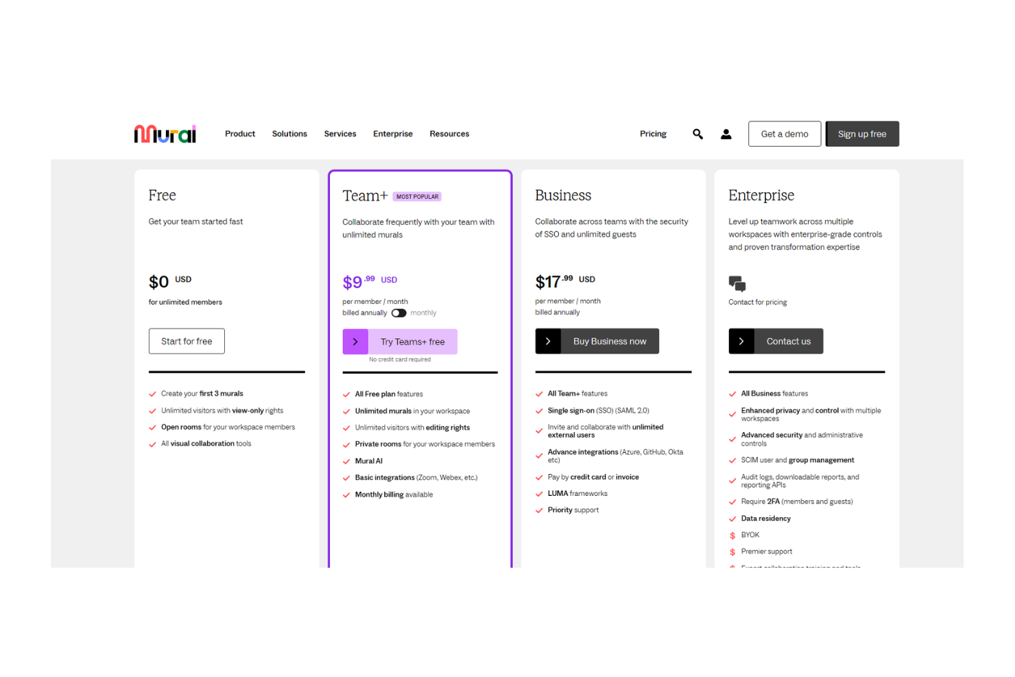The width and height of the screenshot is (1015, 677).
Task: Click the Team+ plan heading
Action: [x=365, y=196]
